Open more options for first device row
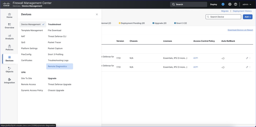 click(x=250, y=58)
